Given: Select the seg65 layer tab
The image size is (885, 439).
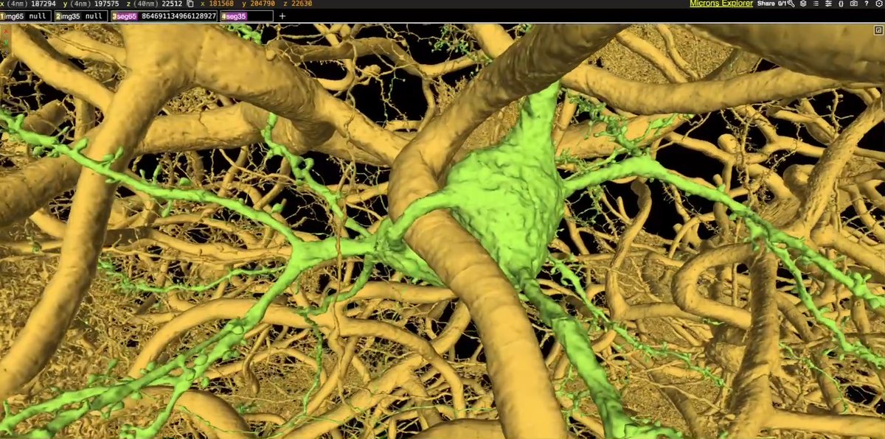Looking at the screenshot, I should (x=164, y=15).
